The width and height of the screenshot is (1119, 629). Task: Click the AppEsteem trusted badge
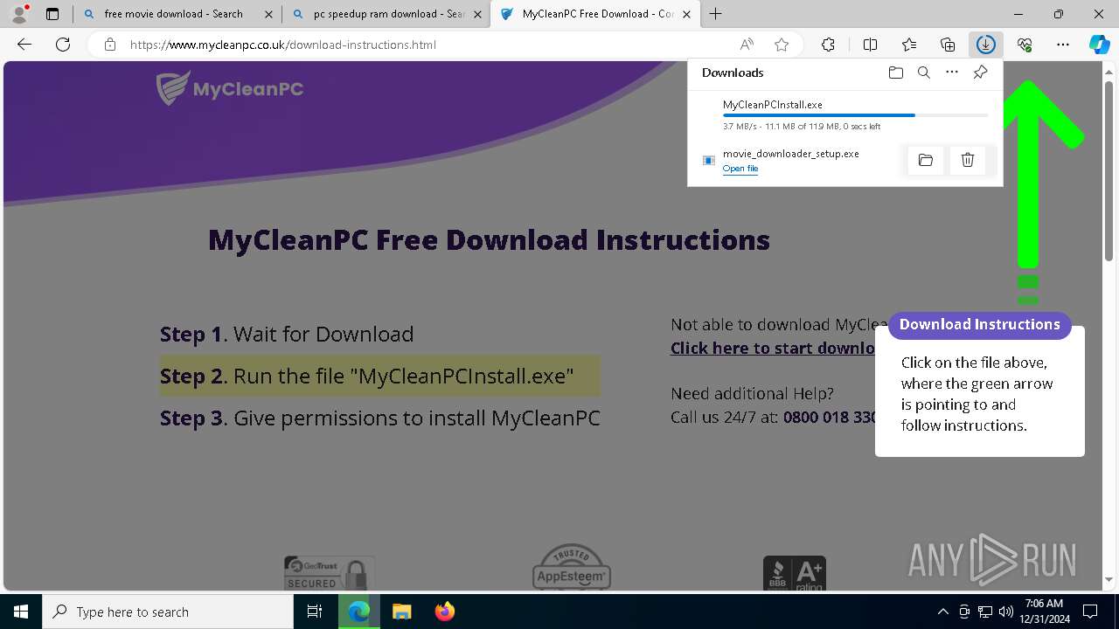(x=572, y=567)
